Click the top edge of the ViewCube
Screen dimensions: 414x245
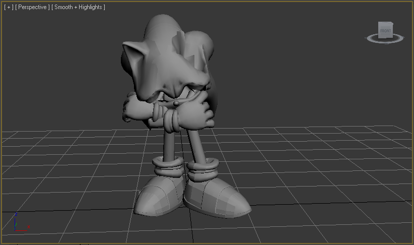385,23
